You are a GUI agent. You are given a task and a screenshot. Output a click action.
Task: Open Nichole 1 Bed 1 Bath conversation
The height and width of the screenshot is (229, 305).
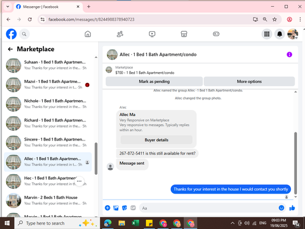coord(48,104)
